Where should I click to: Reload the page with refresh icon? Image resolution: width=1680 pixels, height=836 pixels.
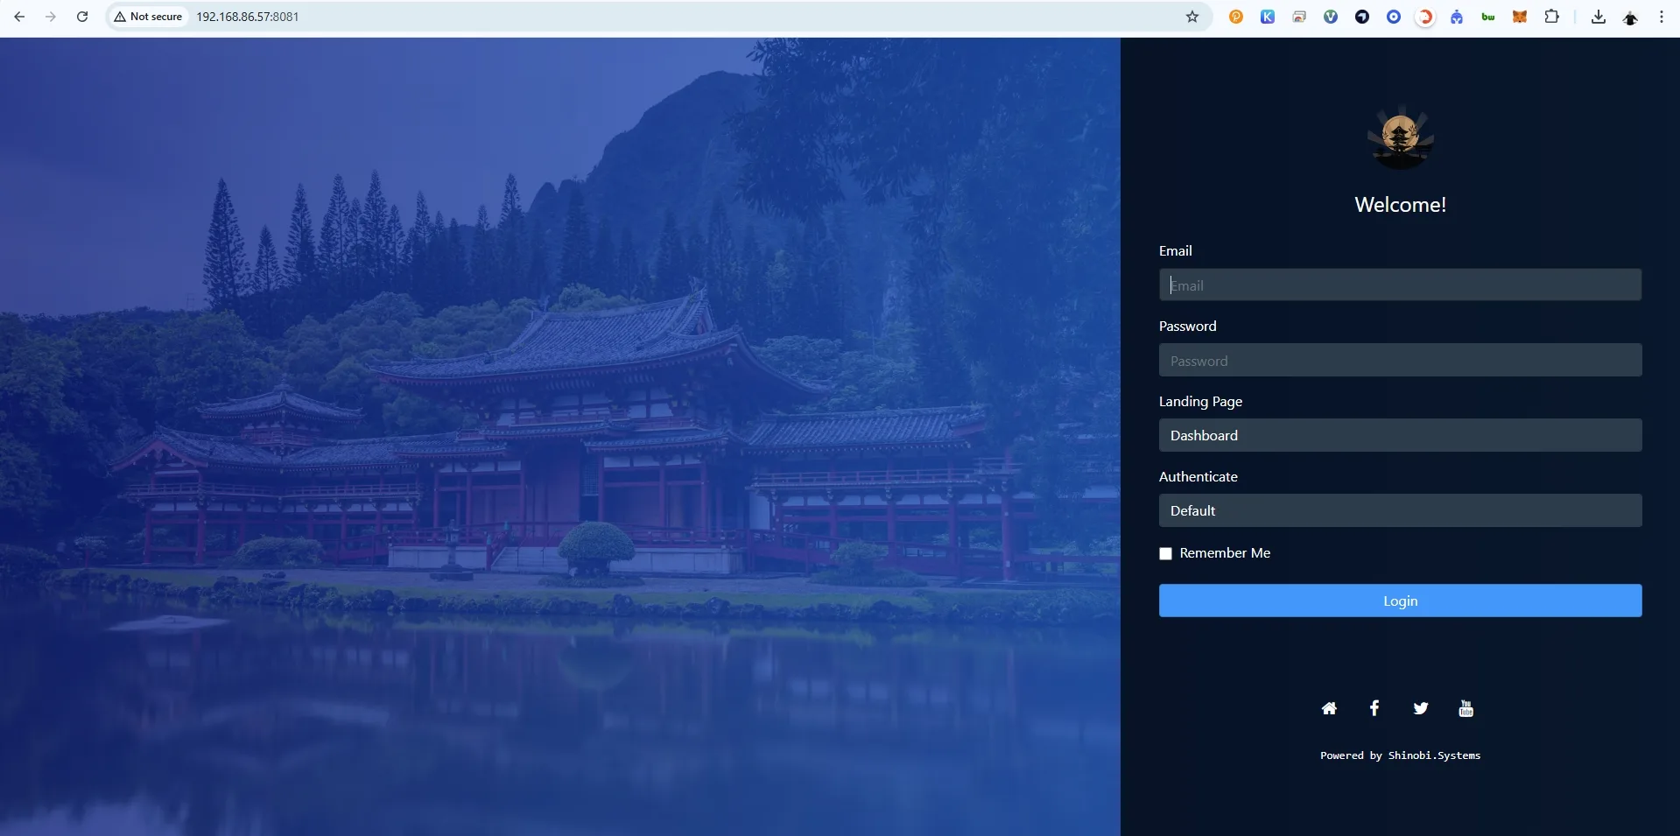point(82,17)
